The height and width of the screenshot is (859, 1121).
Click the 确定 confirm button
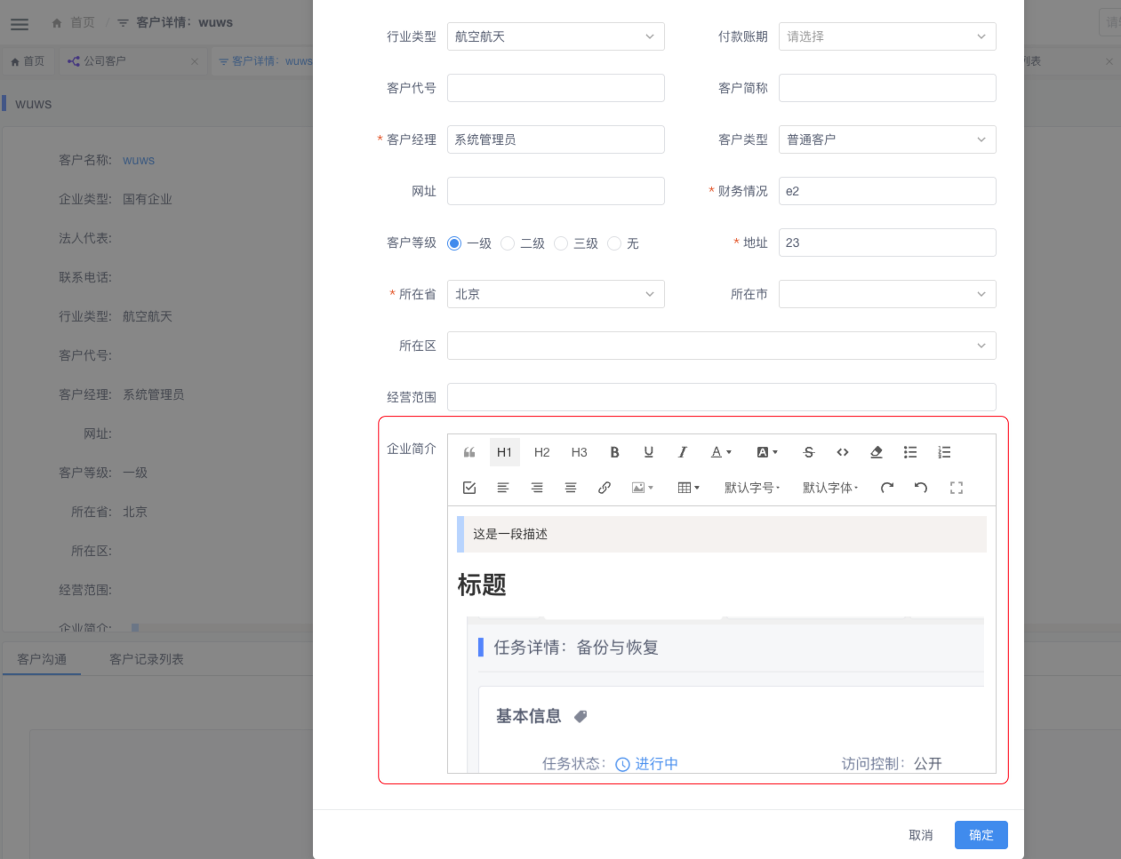(x=981, y=835)
